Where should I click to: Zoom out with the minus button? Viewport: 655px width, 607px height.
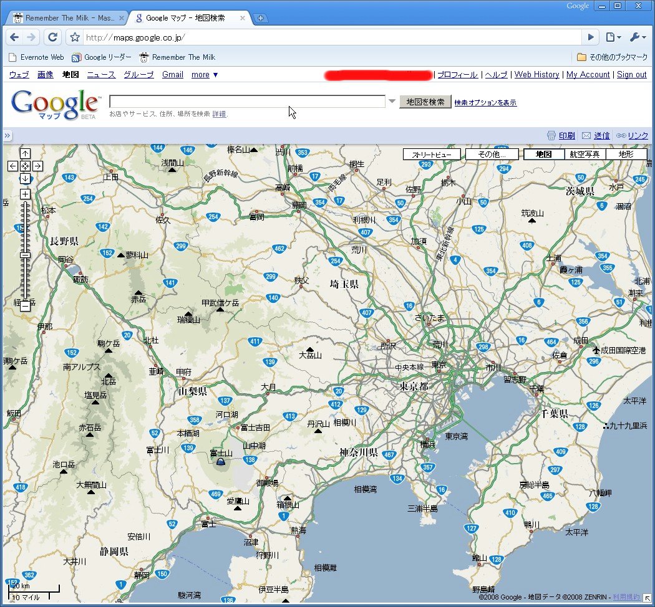25,307
